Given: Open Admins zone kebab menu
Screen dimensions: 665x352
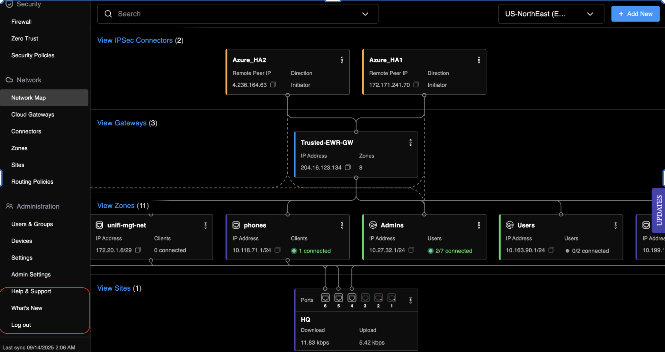Looking at the screenshot, I should point(479,225).
